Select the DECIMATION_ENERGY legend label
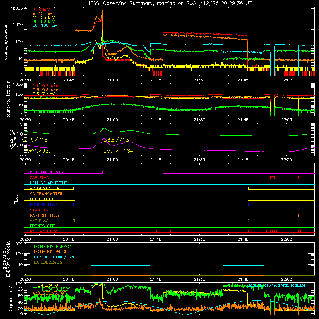Screen dimensions: 319x319 [x=51, y=246]
